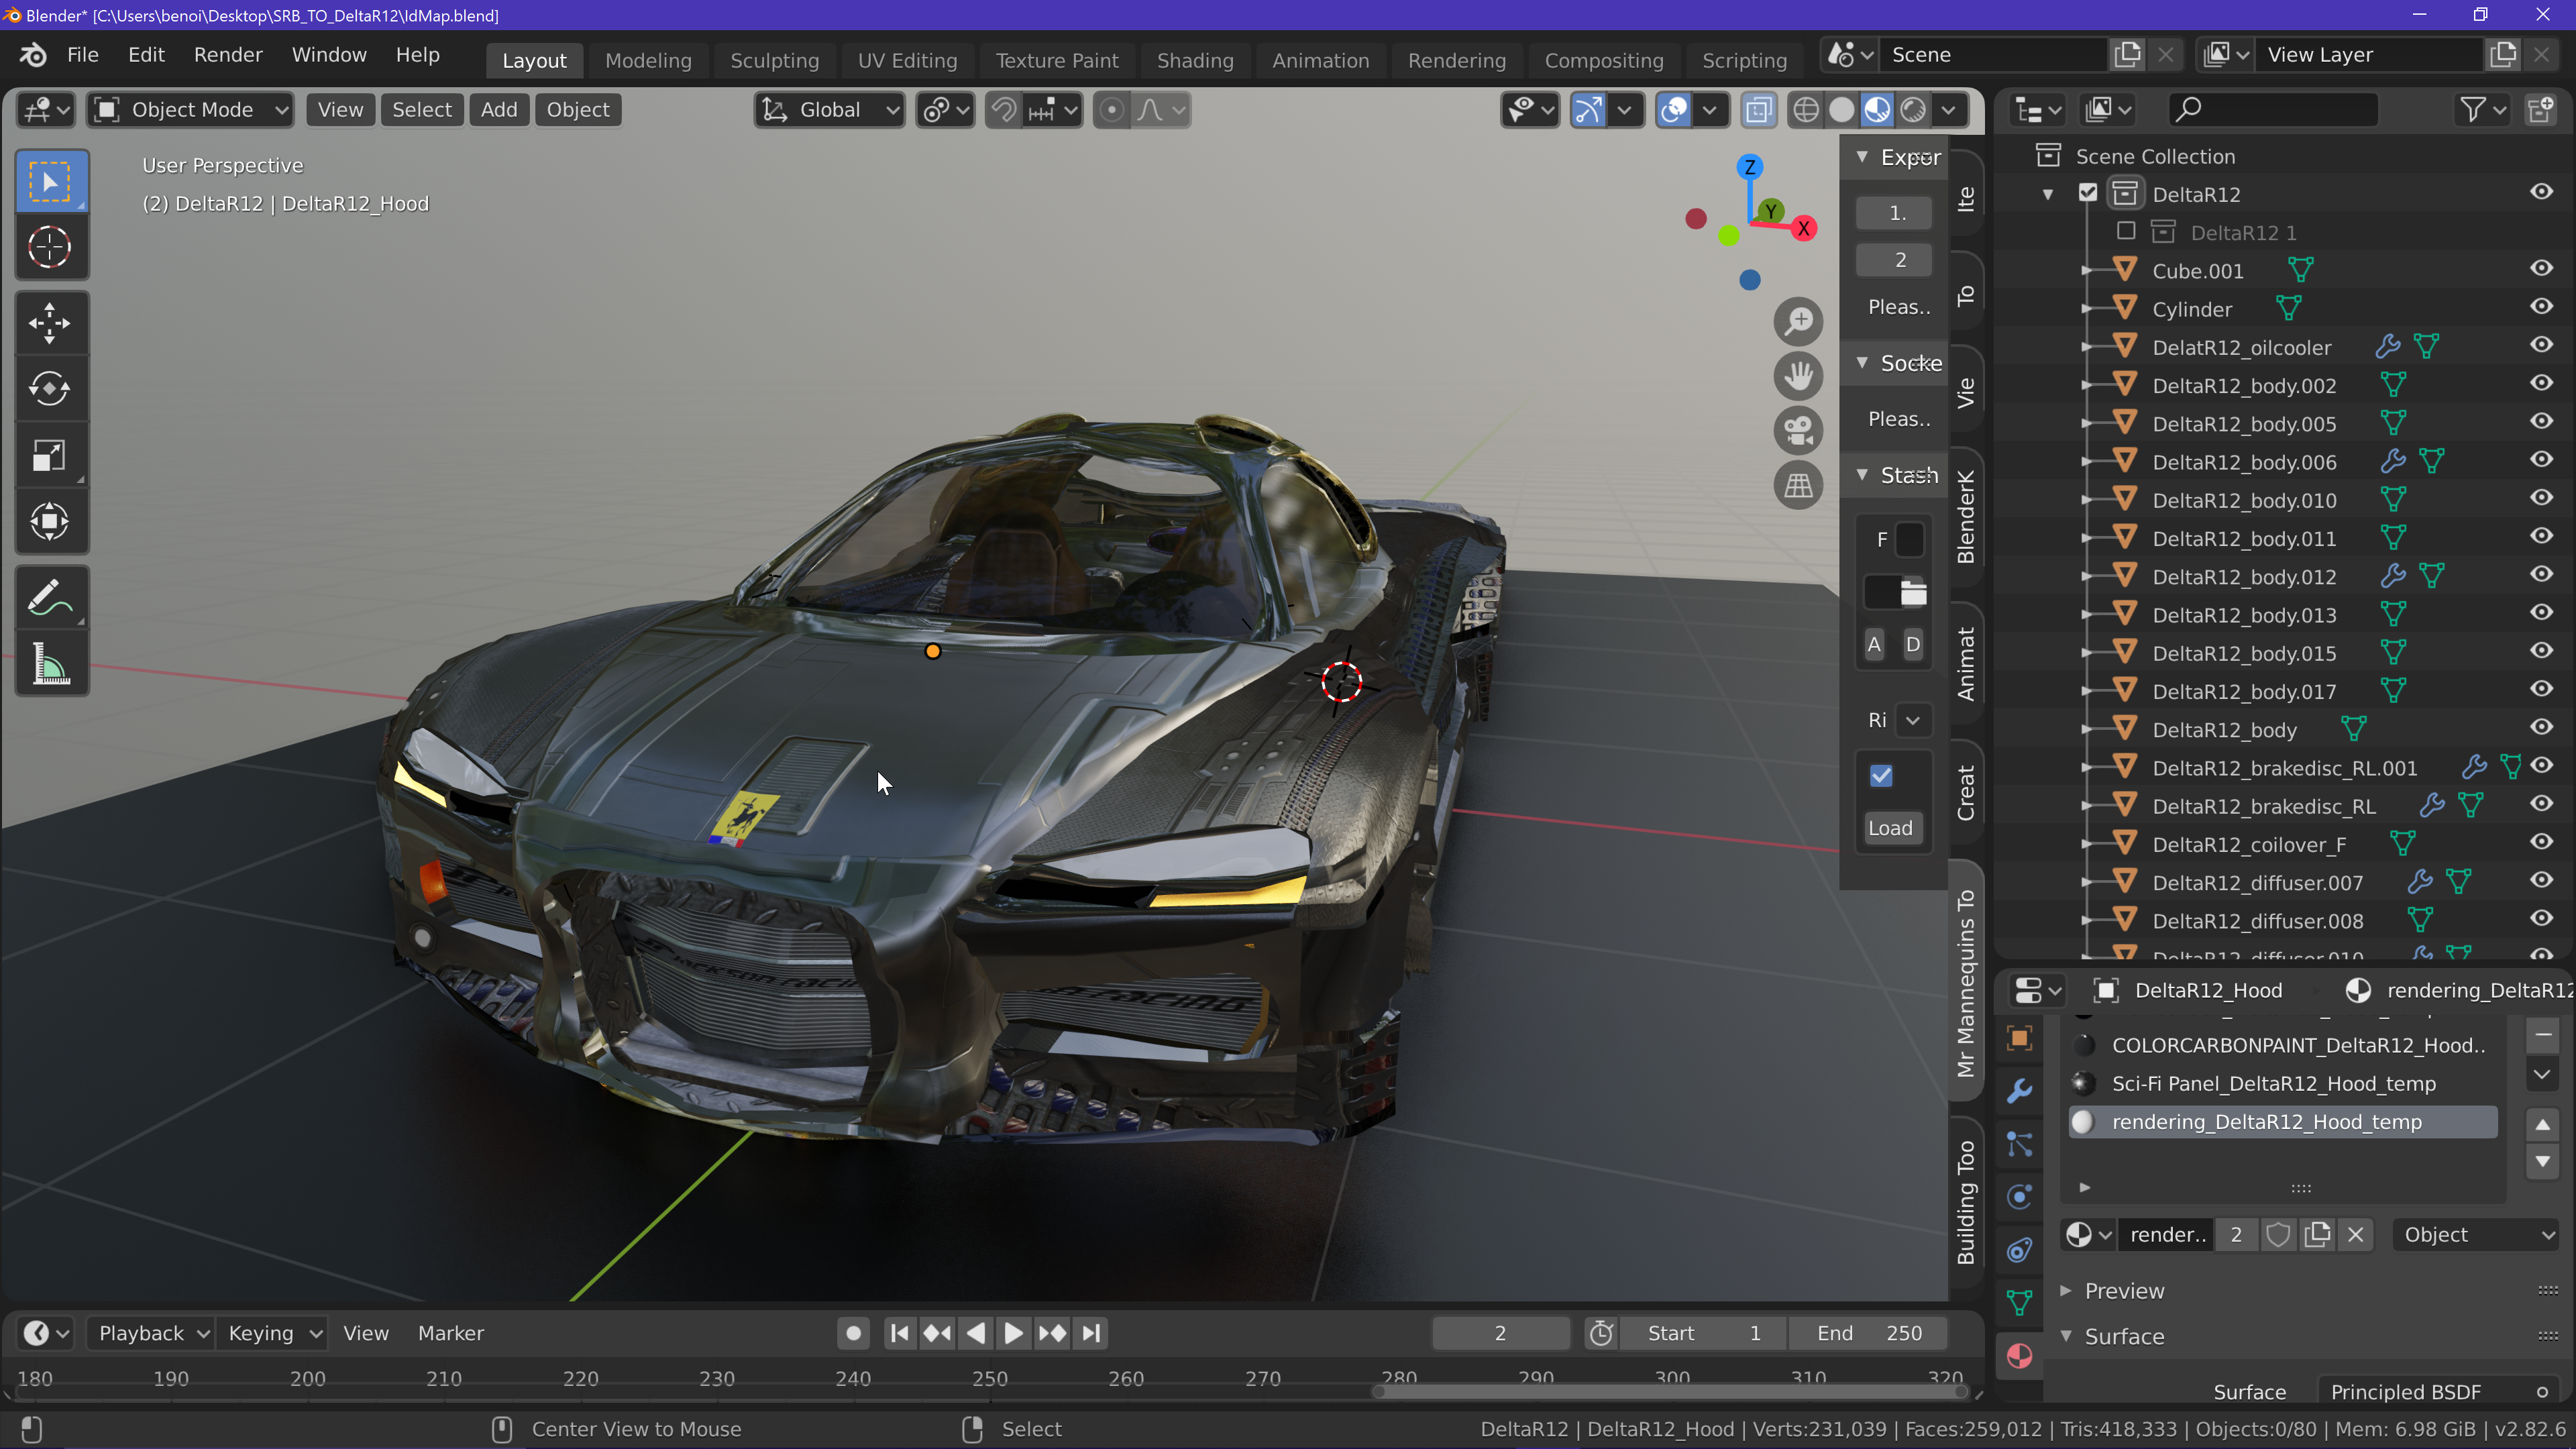Select the Scale tool

tap(50, 456)
